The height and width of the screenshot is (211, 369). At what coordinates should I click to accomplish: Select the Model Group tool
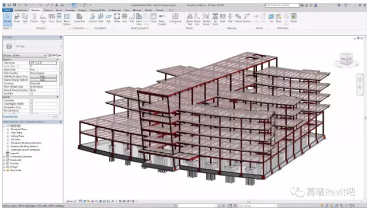tap(206, 19)
